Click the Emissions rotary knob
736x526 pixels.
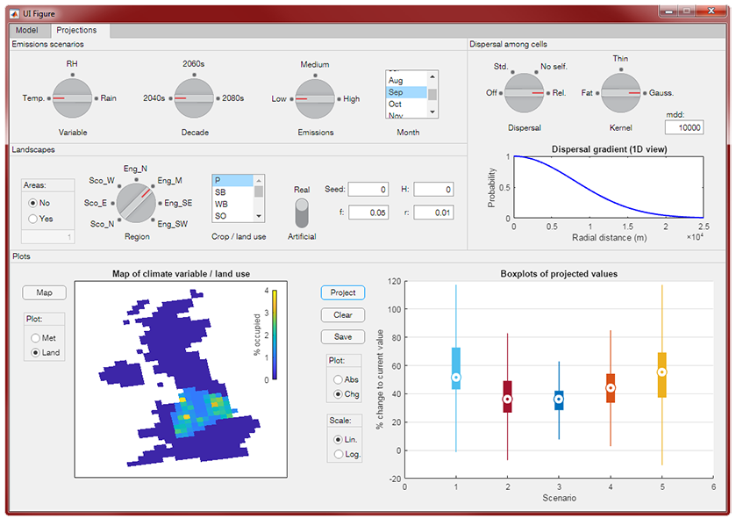pyautogui.click(x=315, y=99)
